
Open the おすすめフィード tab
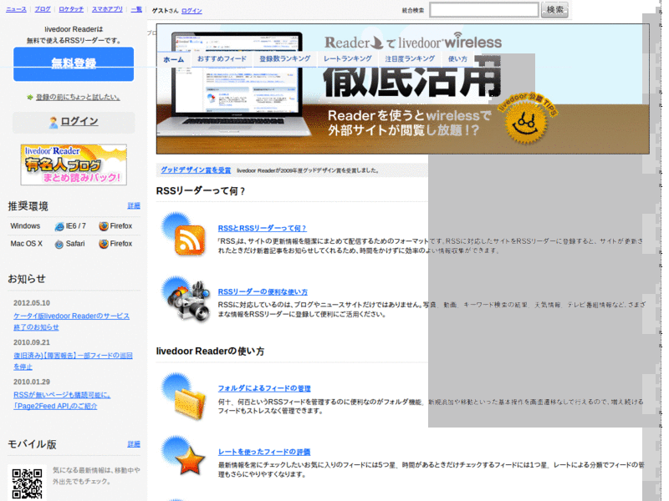(x=222, y=58)
